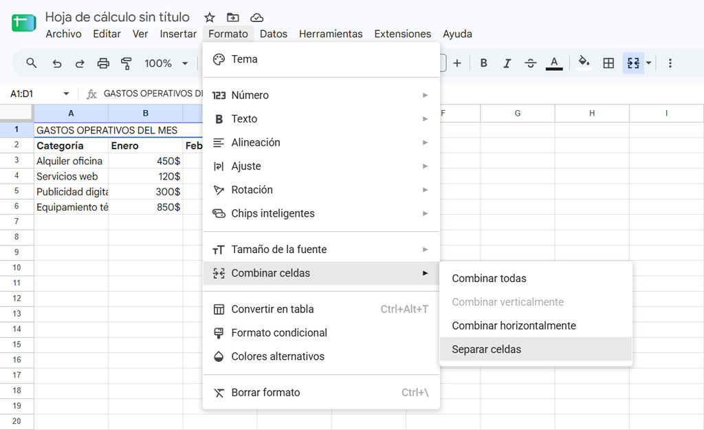Viewport: 704px width, 430px height.
Task: Click the move to folder icon
Action: (232, 17)
